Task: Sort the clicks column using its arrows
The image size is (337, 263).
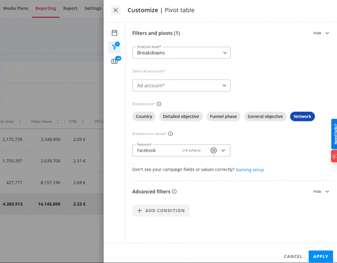Action: 20,122
